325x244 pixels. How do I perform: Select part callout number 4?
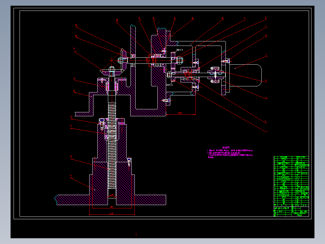tap(266, 81)
